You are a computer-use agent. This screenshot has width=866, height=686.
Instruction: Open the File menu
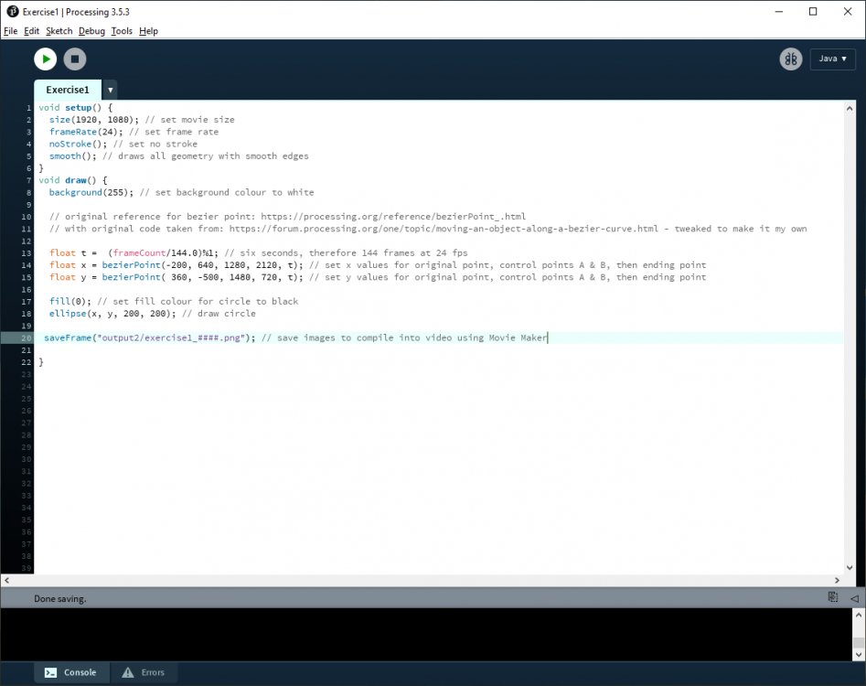pos(11,31)
